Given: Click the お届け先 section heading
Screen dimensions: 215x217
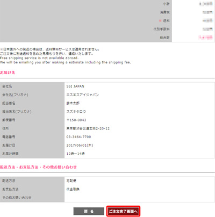Looking at the screenshot, I should (8, 73).
